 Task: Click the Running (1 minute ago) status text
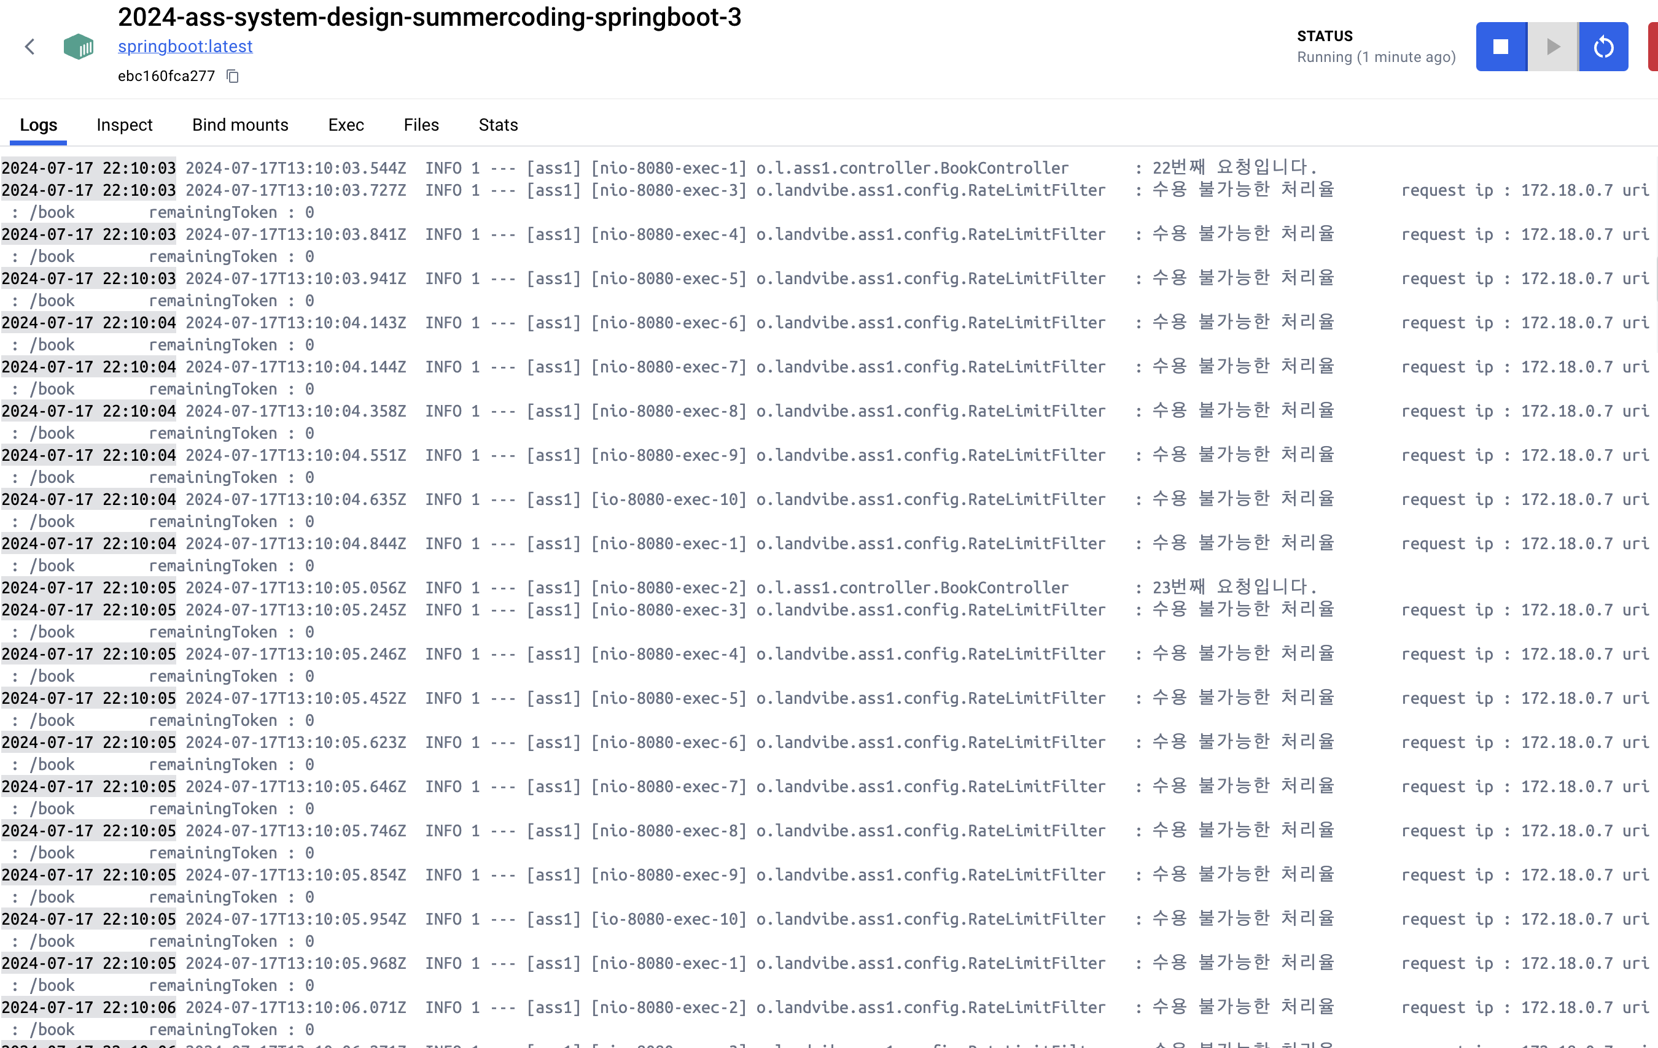click(x=1376, y=57)
